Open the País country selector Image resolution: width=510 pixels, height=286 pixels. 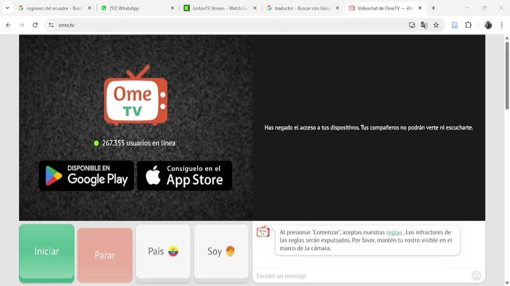(x=163, y=251)
